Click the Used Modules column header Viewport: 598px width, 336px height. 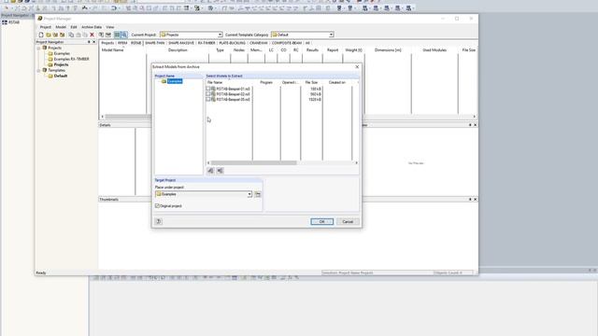click(434, 49)
